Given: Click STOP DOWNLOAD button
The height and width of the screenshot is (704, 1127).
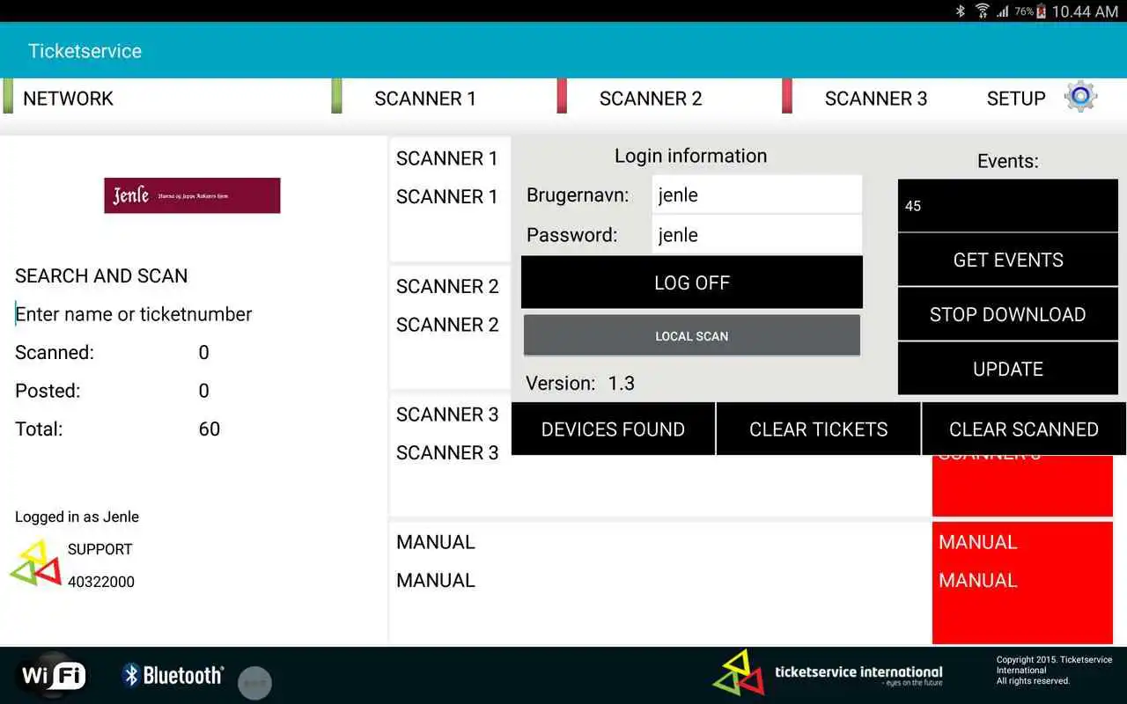Looking at the screenshot, I should [1008, 314].
